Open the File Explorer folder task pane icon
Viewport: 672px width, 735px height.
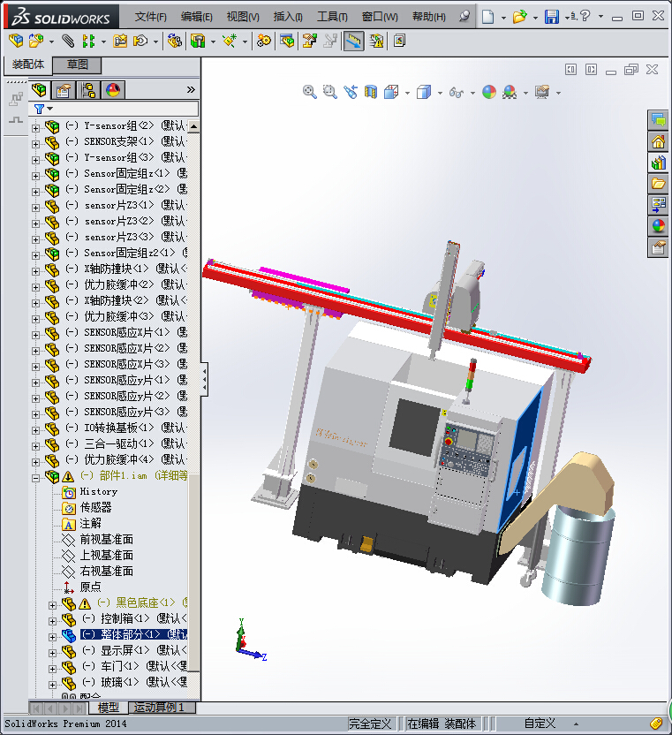coord(658,184)
